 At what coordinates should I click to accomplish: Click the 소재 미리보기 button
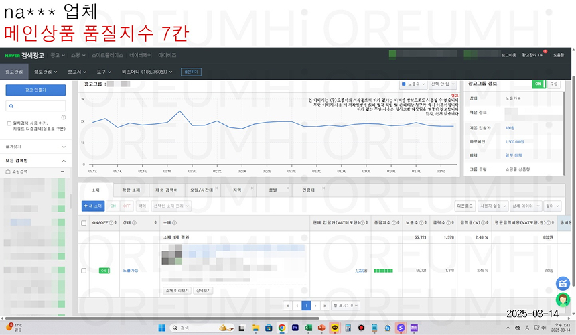177,291
